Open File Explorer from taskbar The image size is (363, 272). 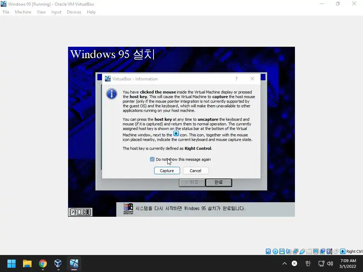click(27, 263)
